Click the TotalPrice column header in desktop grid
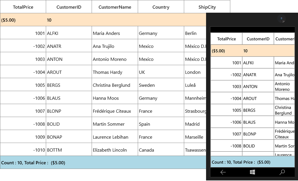The image size is (298, 181). point(23,7)
